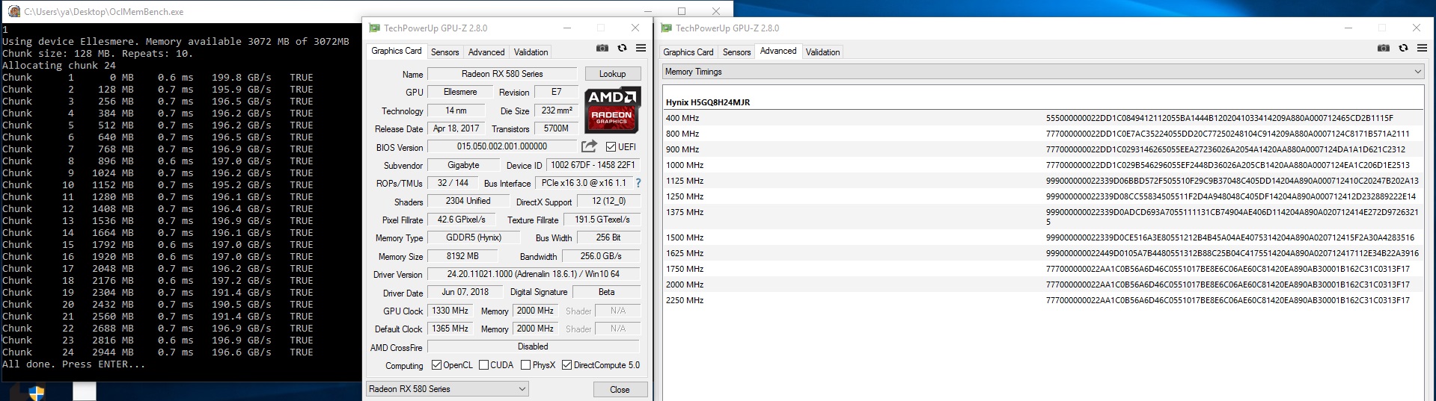
Task: Click Name field Radeon RX 580 Series
Action: (502, 74)
